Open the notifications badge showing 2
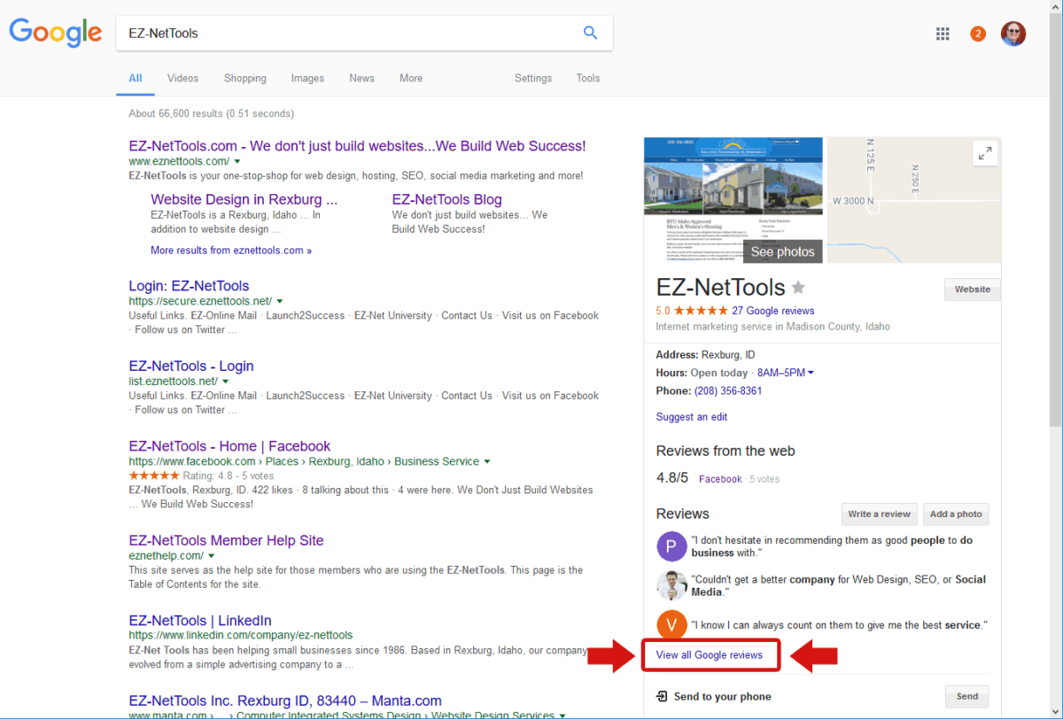The width and height of the screenshot is (1063, 719). (x=978, y=34)
